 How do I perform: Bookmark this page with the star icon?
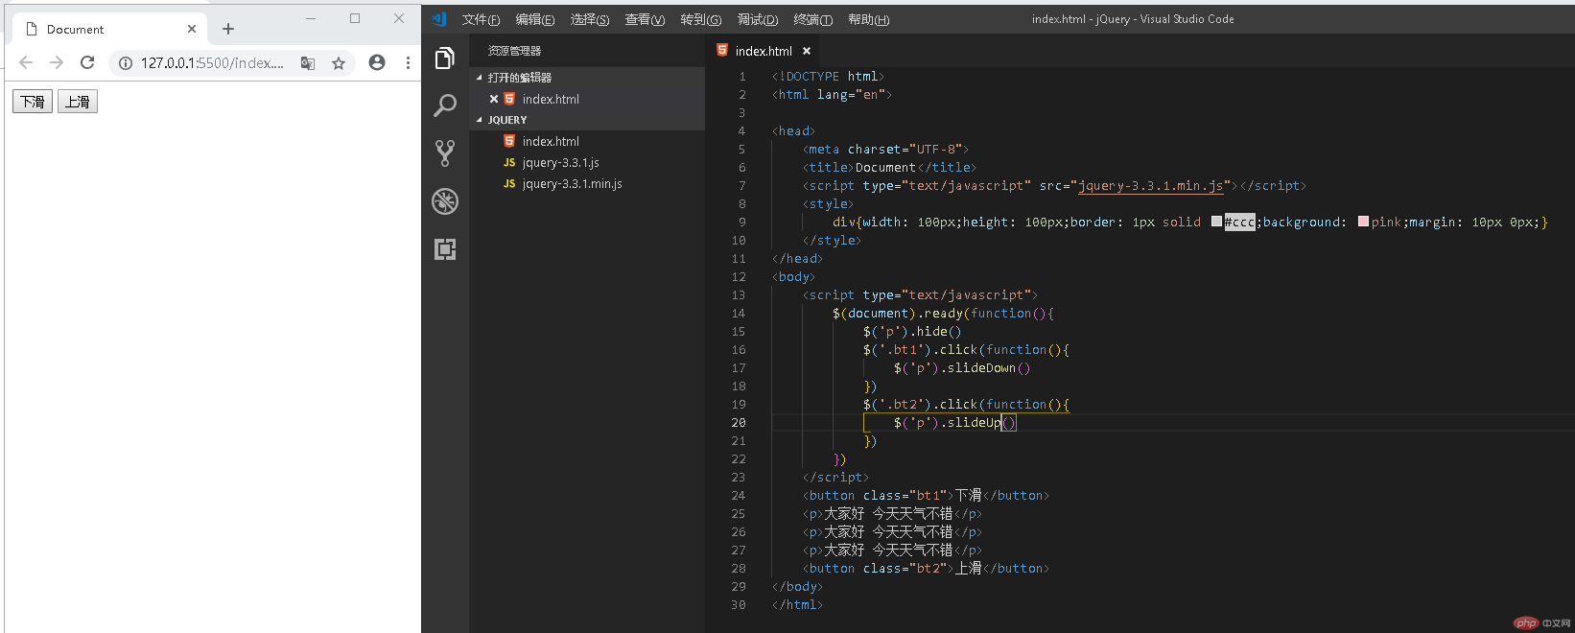(x=339, y=63)
